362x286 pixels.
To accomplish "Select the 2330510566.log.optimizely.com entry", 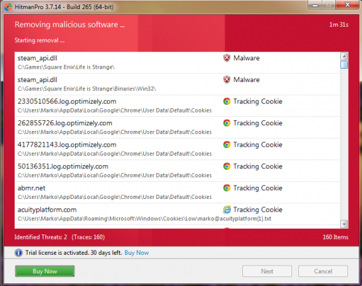I will [x=177, y=106].
